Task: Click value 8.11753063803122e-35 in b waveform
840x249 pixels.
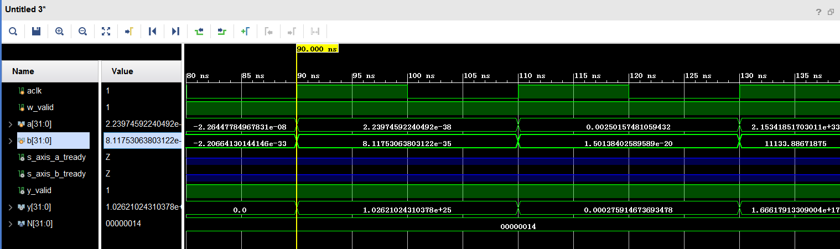Action: tap(407, 143)
